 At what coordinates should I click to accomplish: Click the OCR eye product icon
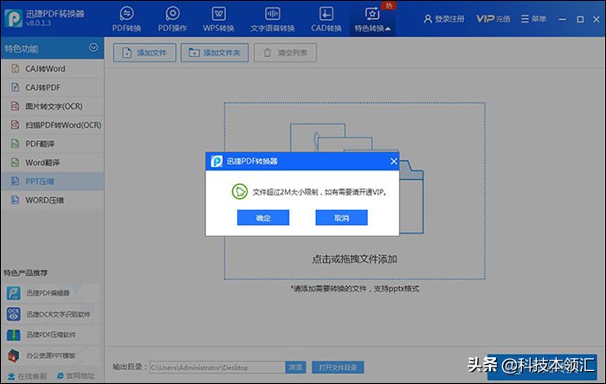(14, 314)
